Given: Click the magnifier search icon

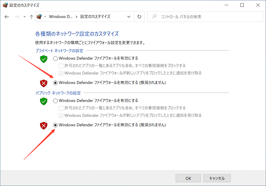Looking at the screenshot, I should [x=154, y=16].
